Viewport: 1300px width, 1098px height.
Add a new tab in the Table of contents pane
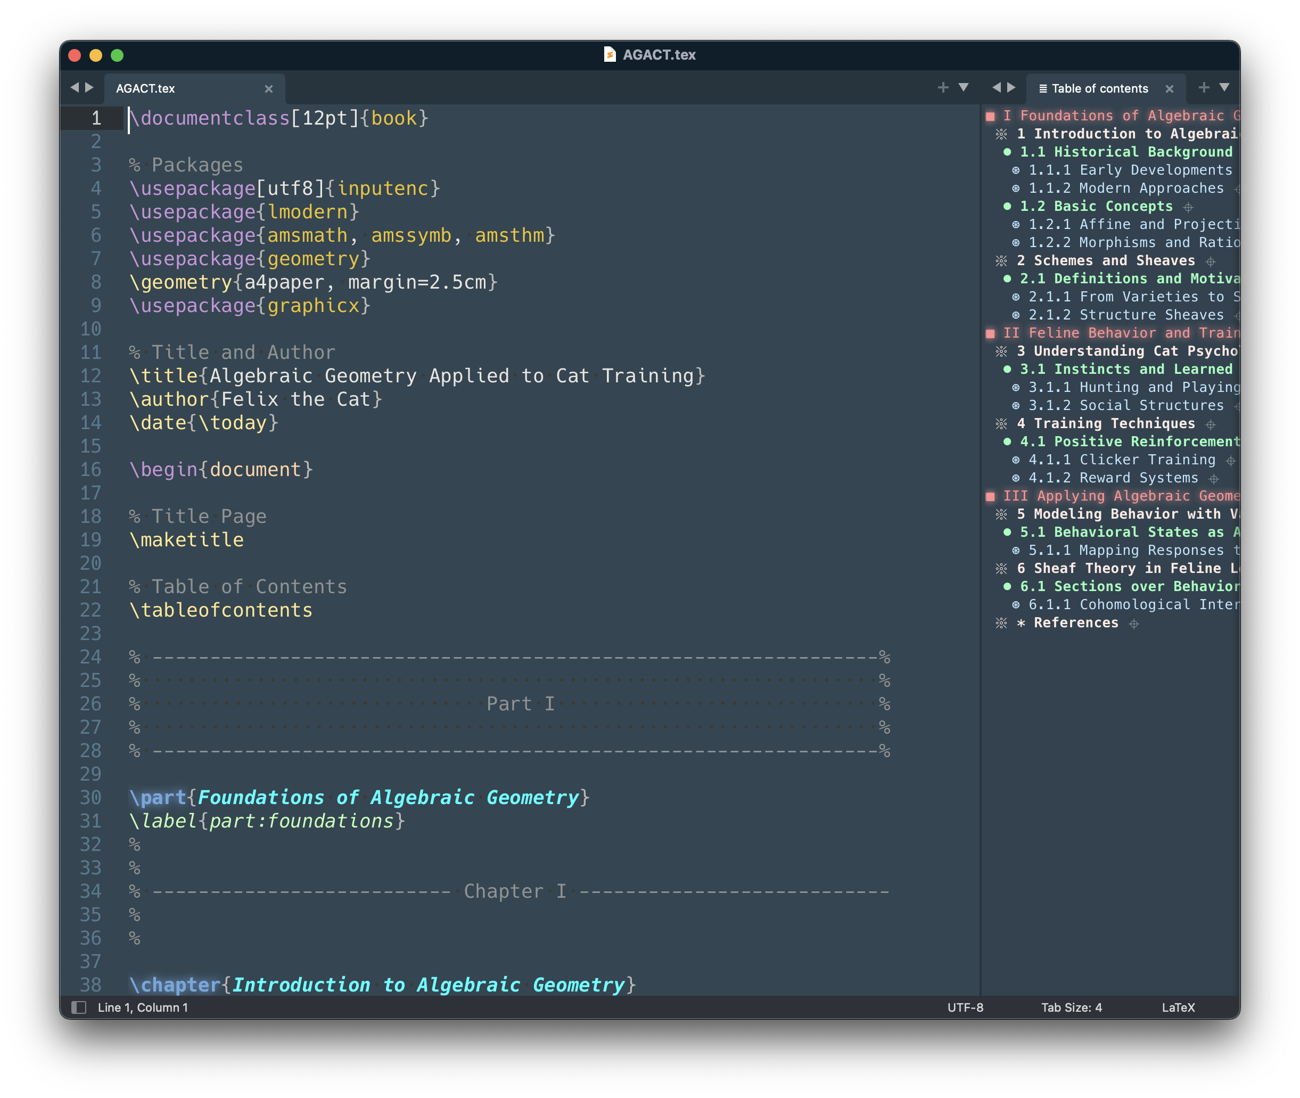tap(1204, 88)
